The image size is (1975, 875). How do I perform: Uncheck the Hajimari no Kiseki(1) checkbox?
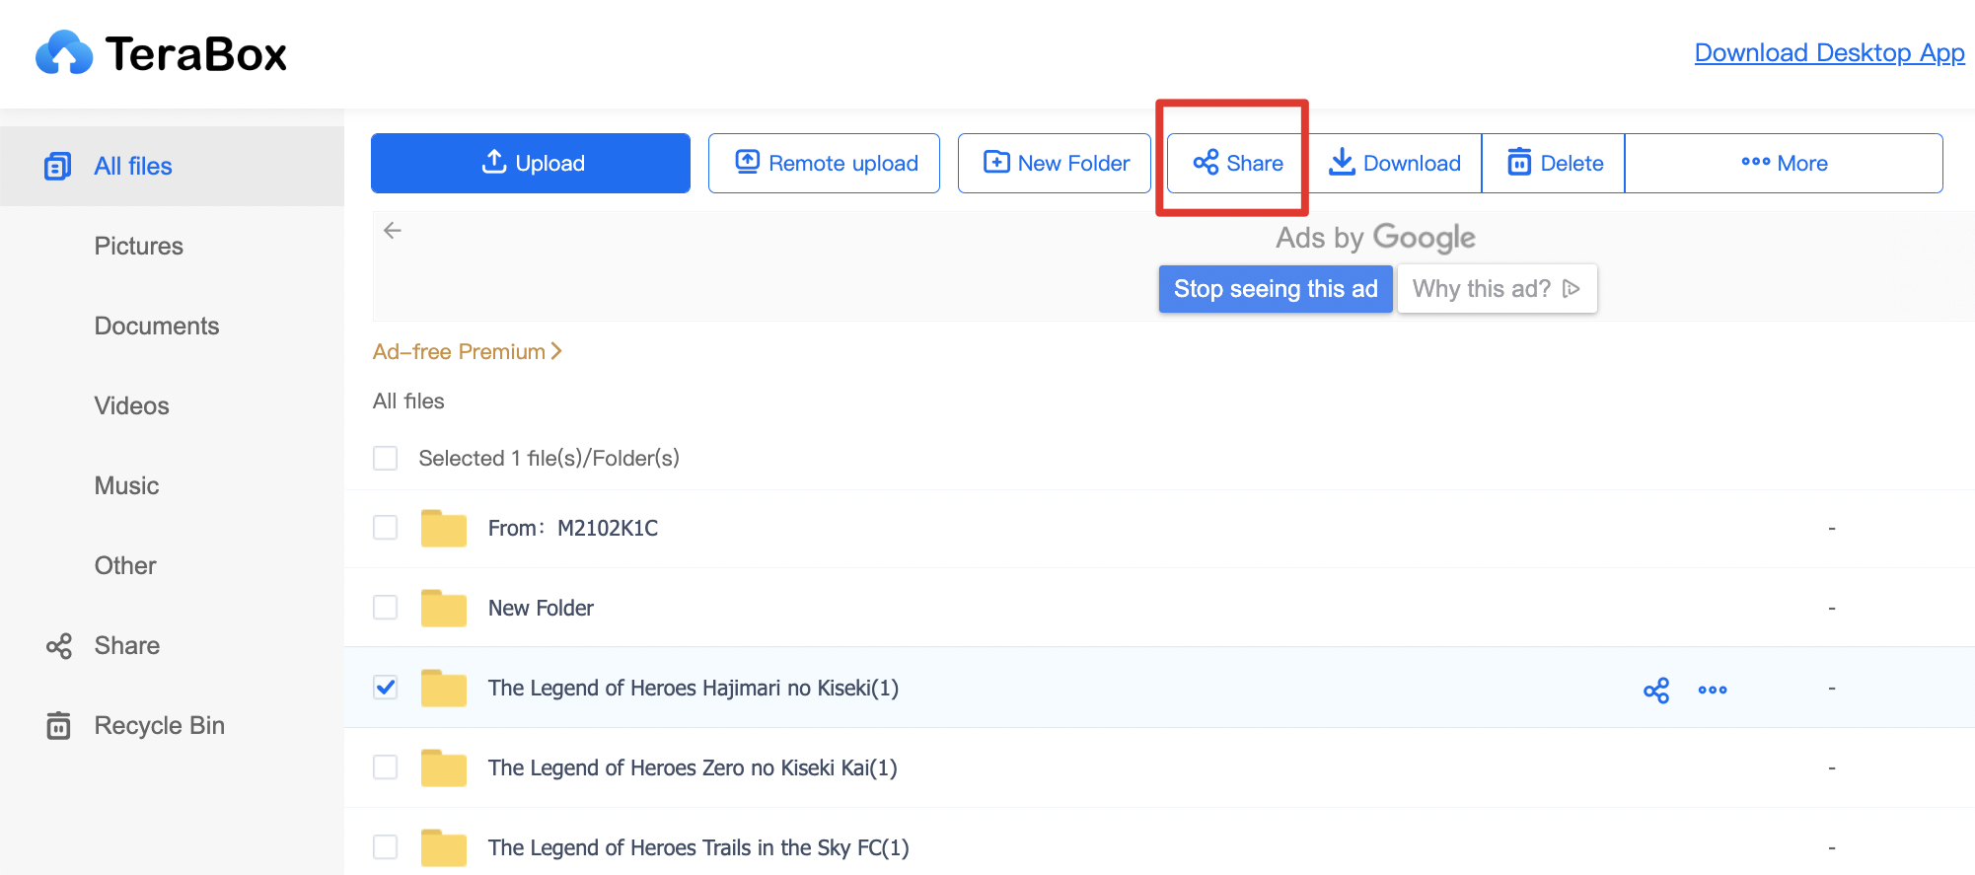pos(386,688)
